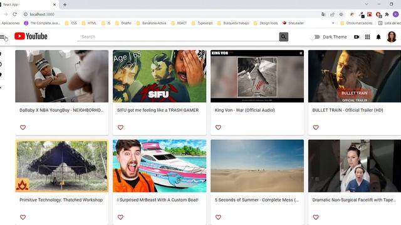The image size is (401, 225).
Task: Click the red Opera-style extension icon
Action: [378, 14]
